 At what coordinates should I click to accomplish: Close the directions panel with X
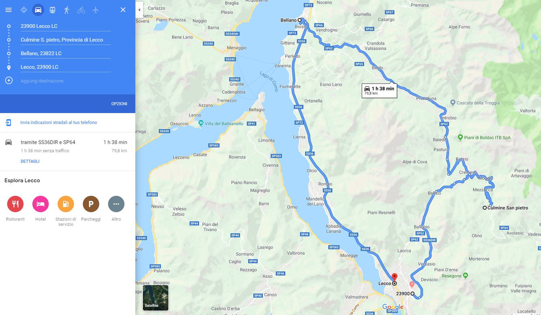point(123,10)
